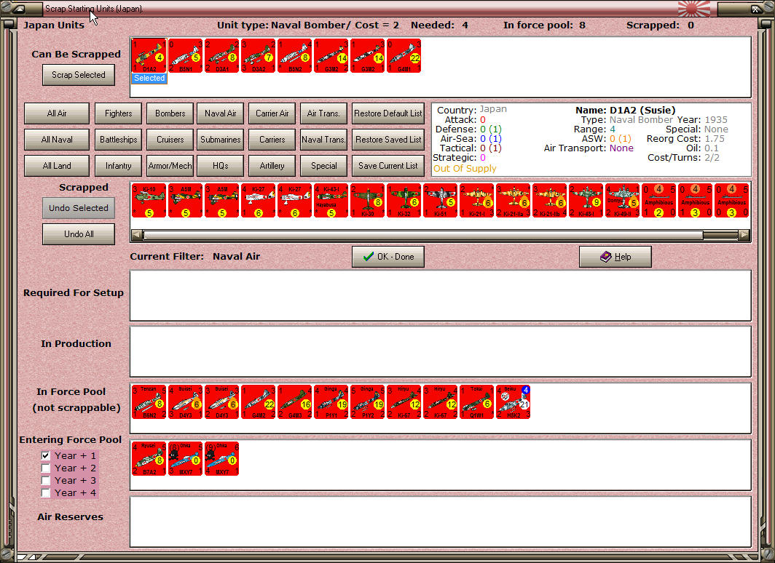Image resolution: width=775 pixels, height=563 pixels.
Task: Click the G4M3 force pool counter
Action: pyautogui.click(x=295, y=402)
